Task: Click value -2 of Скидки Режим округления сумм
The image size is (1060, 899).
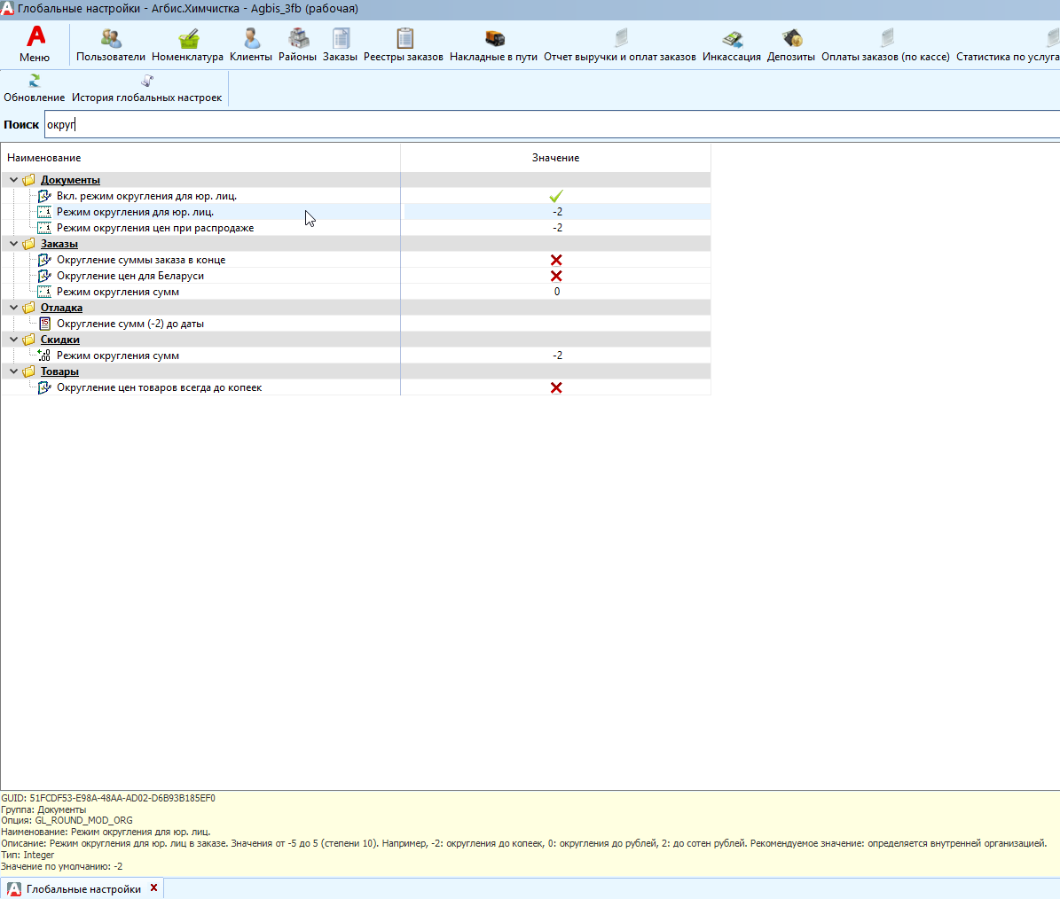Action: click(557, 356)
